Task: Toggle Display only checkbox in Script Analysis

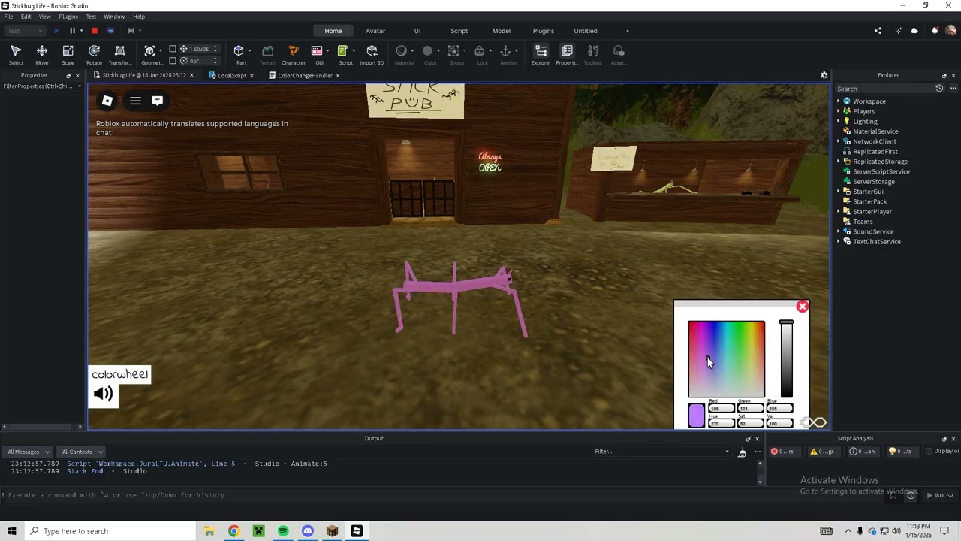Action: 929,452
